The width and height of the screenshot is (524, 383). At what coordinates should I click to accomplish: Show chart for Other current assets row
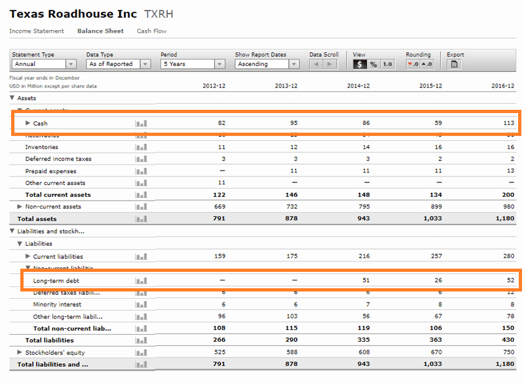[141, 183]
